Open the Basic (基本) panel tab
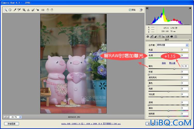The width and height of the screenshot is (194, 129). click(148, 36)
